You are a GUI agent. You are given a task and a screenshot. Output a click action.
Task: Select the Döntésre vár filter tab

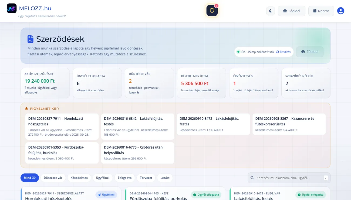(x=53, y=178)
